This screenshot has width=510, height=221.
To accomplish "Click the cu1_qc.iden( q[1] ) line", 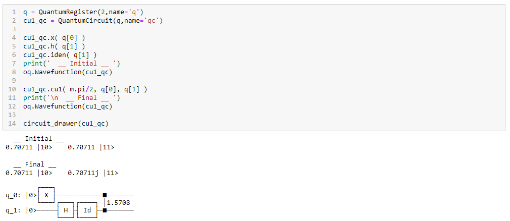I will coord(60,55).
